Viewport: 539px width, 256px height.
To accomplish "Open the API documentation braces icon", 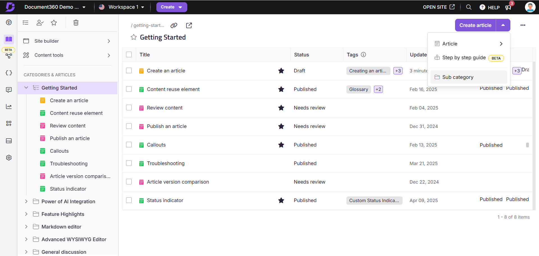I will [x=9, y=73].
